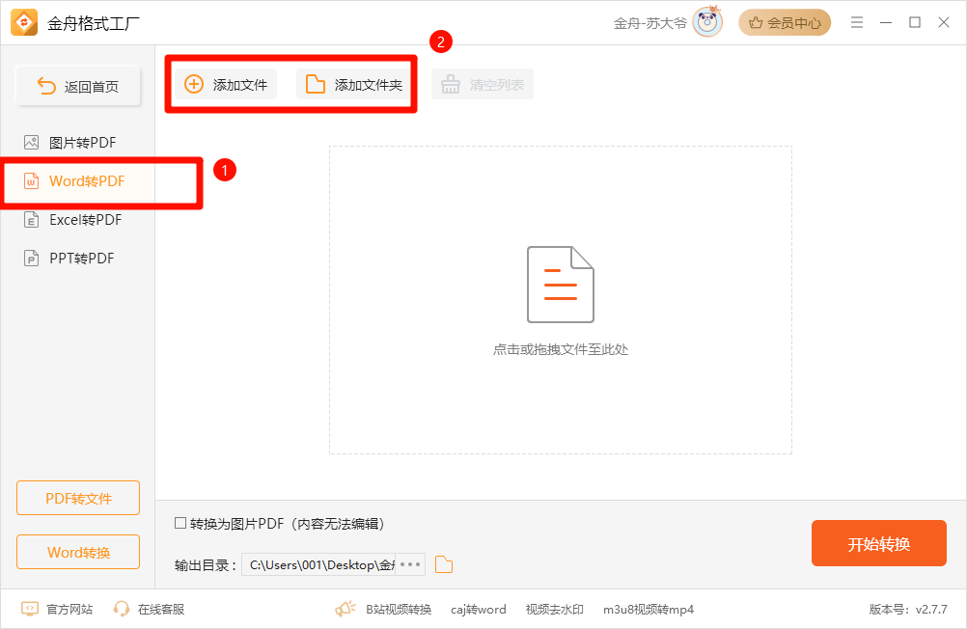967x629 pixels.
Task: Click the document icon in drop area
Action: click(560, 285)
